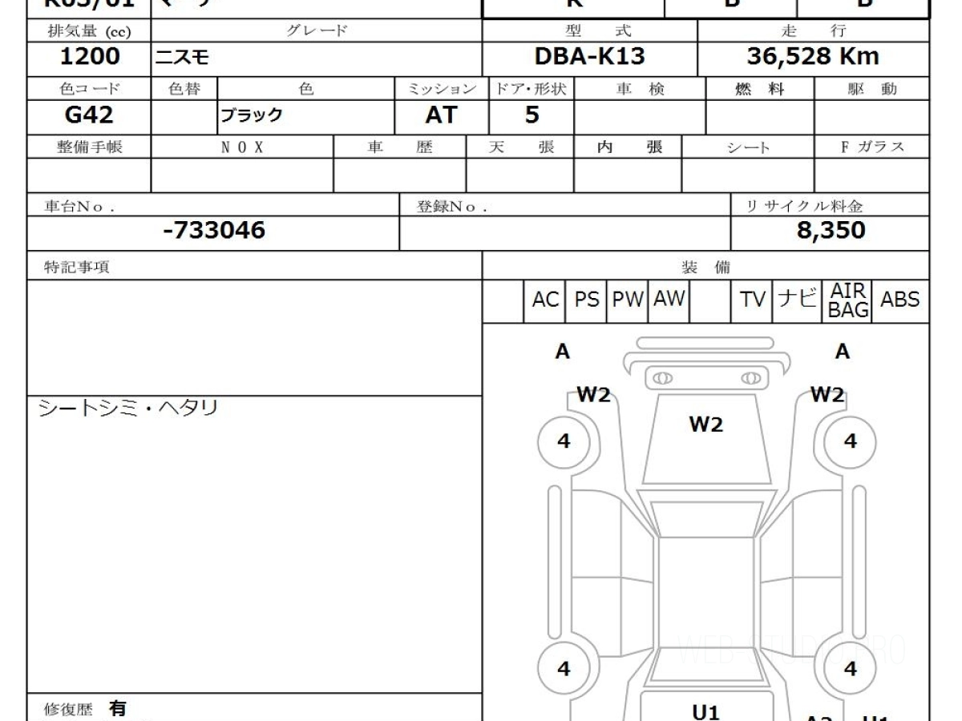Click the 走行 header label
Screen dimensions: 962x721
(x=814, y=31)
